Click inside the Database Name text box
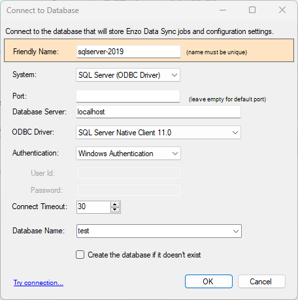This screenshot has height=300, width=298. click(x=154, y=231)
